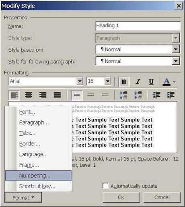Toggle Italic formatting button
Image resolution: width=185 pixels, height=207 pixels.
click(x=138, y=82)
